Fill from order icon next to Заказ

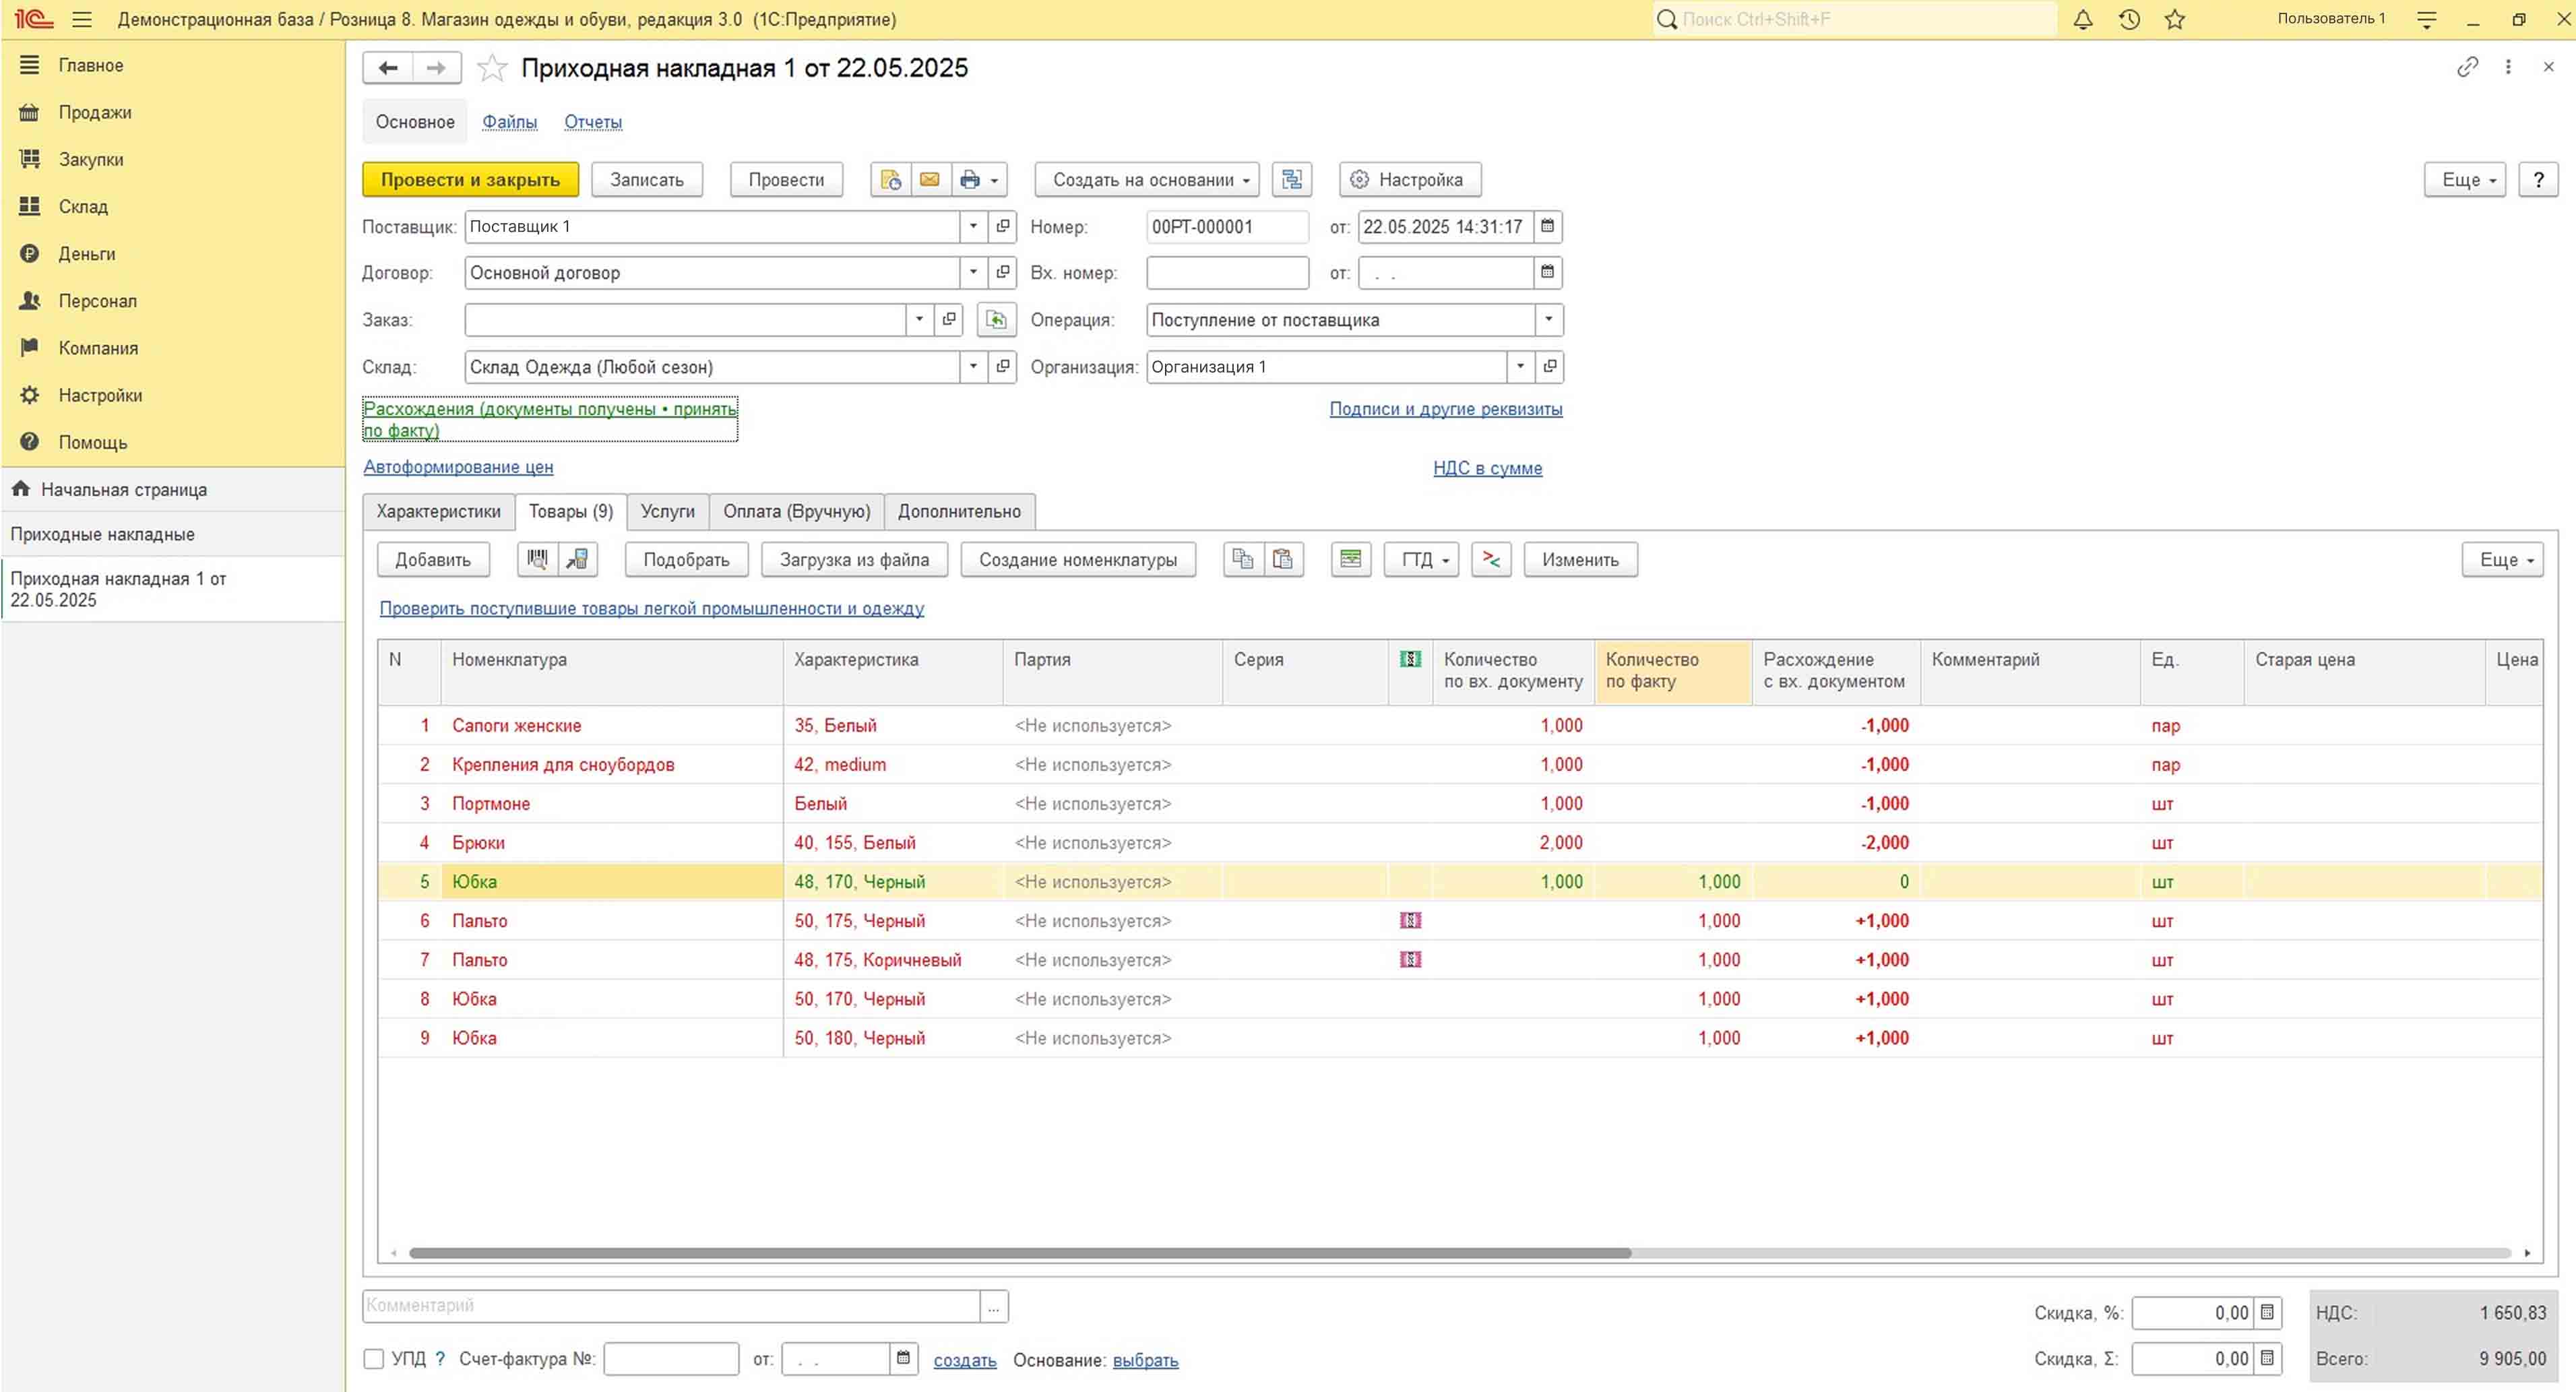tap(996, 320)
